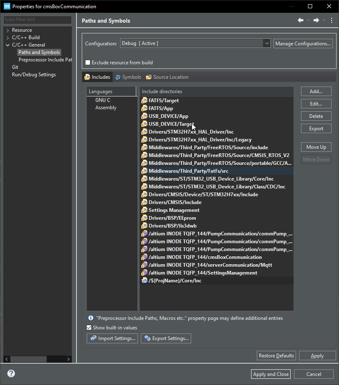
Task: Expand the C/C++ Build tree node
Action: tap(7, 38)
